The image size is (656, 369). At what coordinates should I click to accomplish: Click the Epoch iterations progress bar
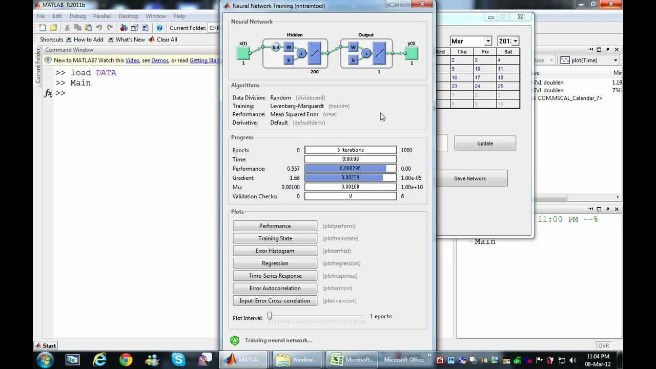coord(351,150)
